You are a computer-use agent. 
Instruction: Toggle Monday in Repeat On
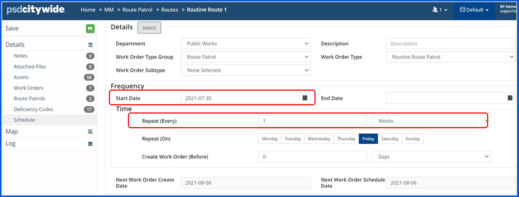(x=270, y=139)
